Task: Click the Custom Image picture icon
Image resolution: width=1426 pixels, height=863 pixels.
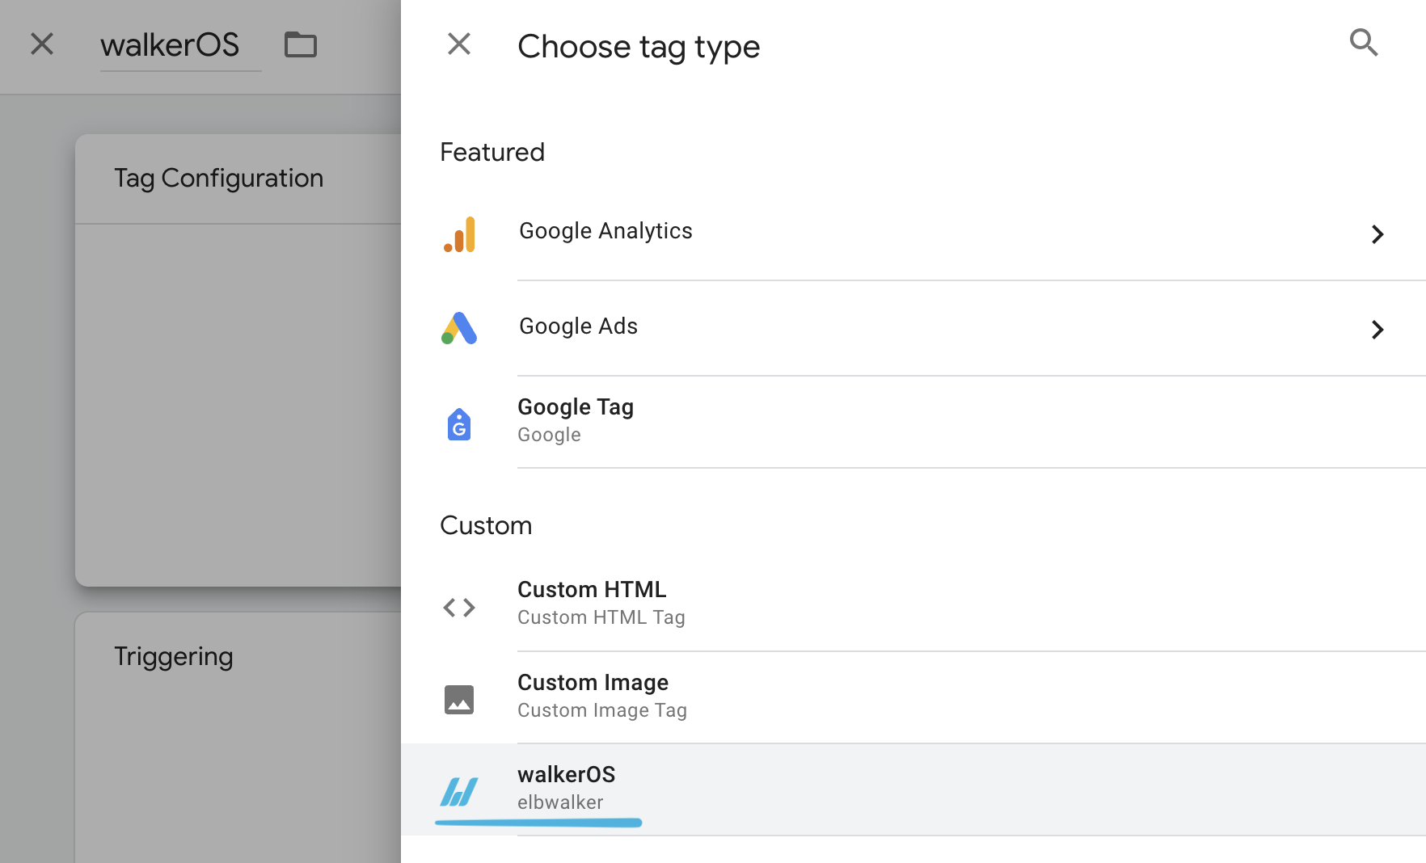Action: [459, 700]
